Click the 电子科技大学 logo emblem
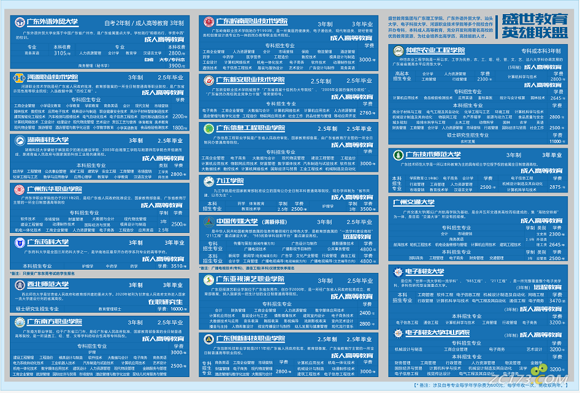This screenshot has height=393, width=580. [398, 272]
